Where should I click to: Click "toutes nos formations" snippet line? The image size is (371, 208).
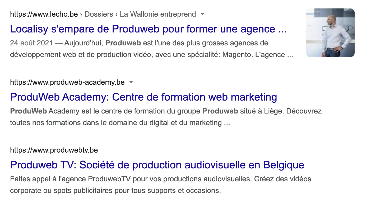pos(120,123)
